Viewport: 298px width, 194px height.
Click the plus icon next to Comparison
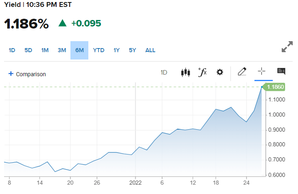(11, 74)
